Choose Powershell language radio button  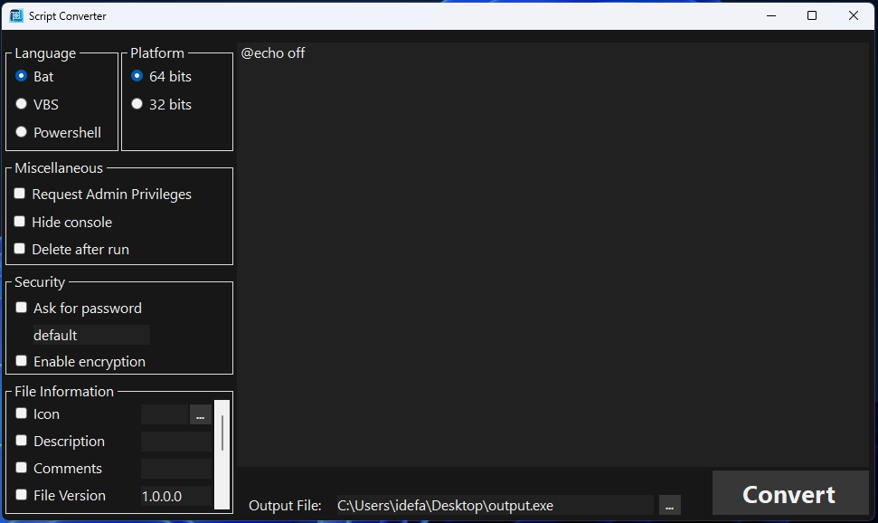pos(22,132)
